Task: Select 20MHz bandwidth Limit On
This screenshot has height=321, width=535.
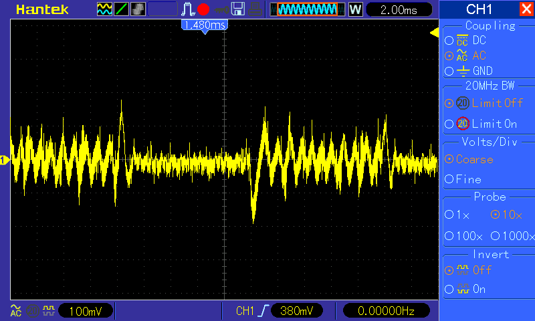Action: (481, 124)
